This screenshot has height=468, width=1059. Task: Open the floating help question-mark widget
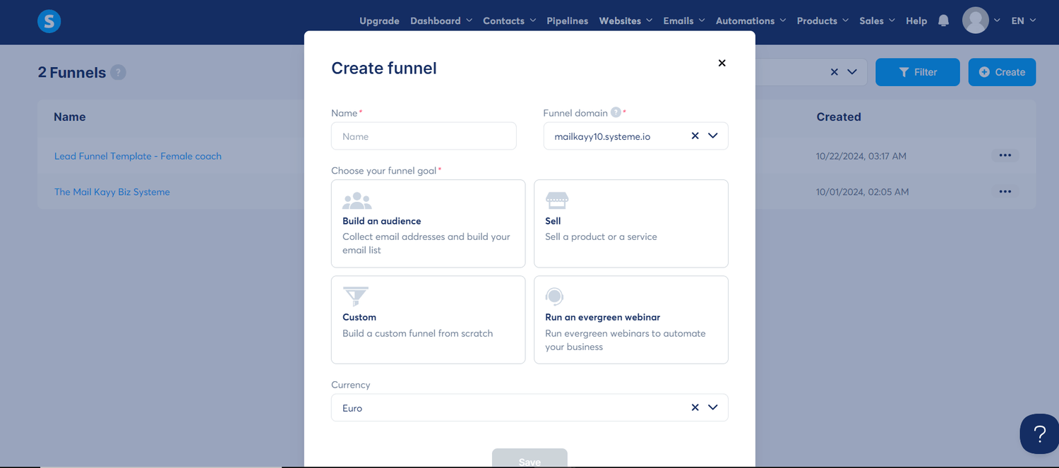1039,433
